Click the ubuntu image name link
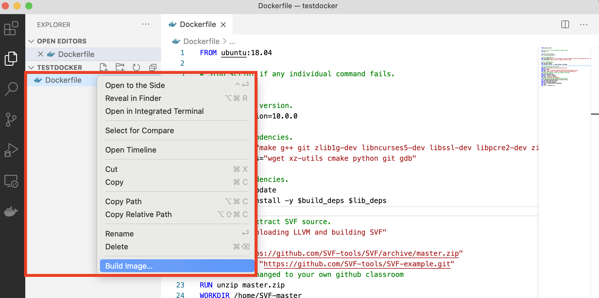599x298 pixels. point(234,53)
